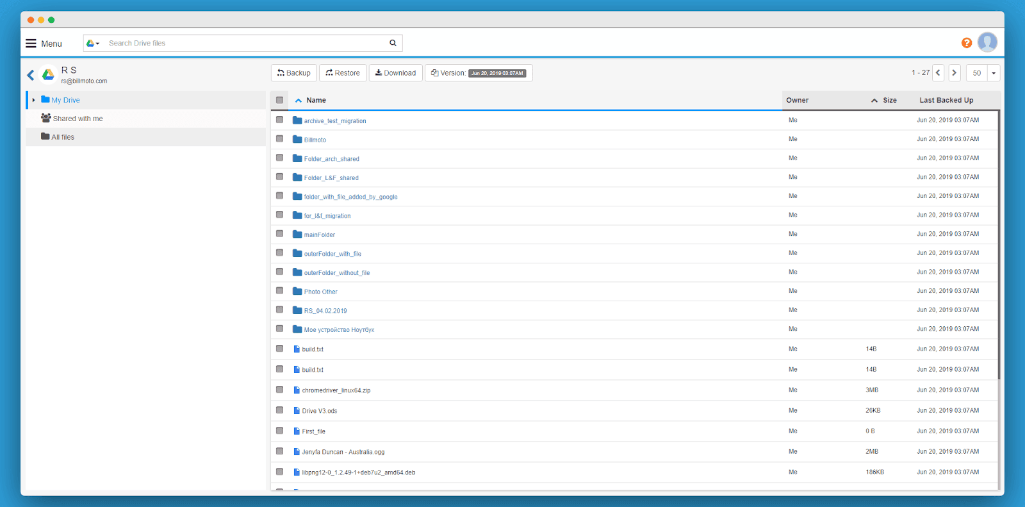Click the vertical scrollbar of file list
Image resolution: width=1025 pixels, height=507 pixels.
coord(999,244)
